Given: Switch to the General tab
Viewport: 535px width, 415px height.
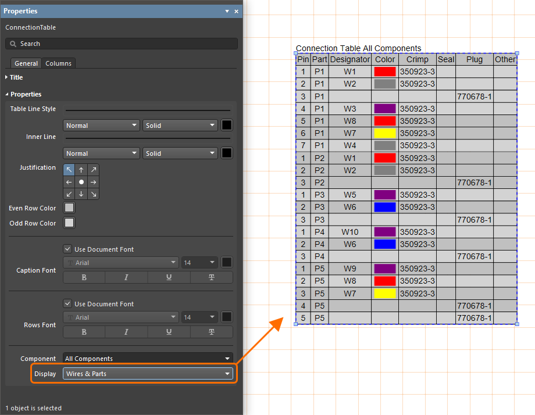Looking at the screenshot, I should coord(26,63).
